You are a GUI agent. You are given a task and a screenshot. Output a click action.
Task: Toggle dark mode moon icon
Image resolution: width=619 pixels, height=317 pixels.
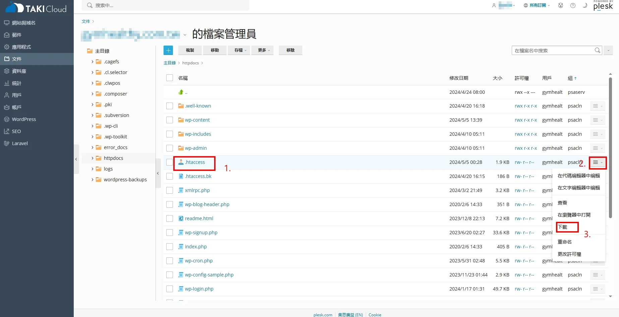(585, 5)
